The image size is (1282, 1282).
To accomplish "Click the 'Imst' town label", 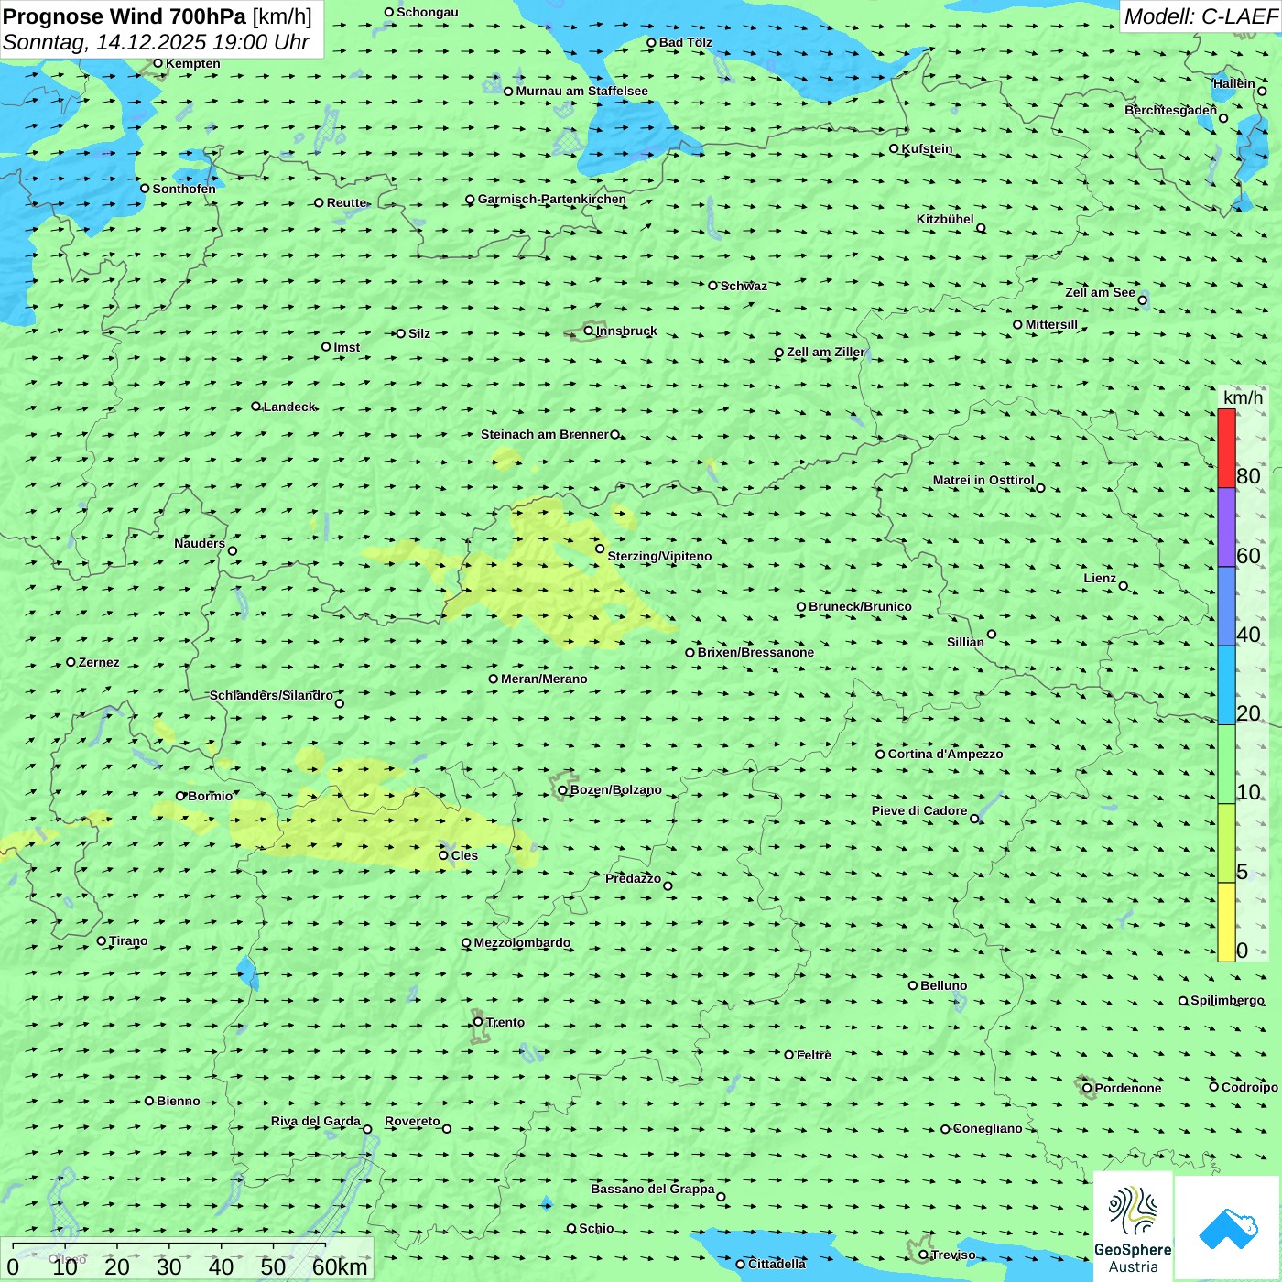I will (x=347, y=347).
